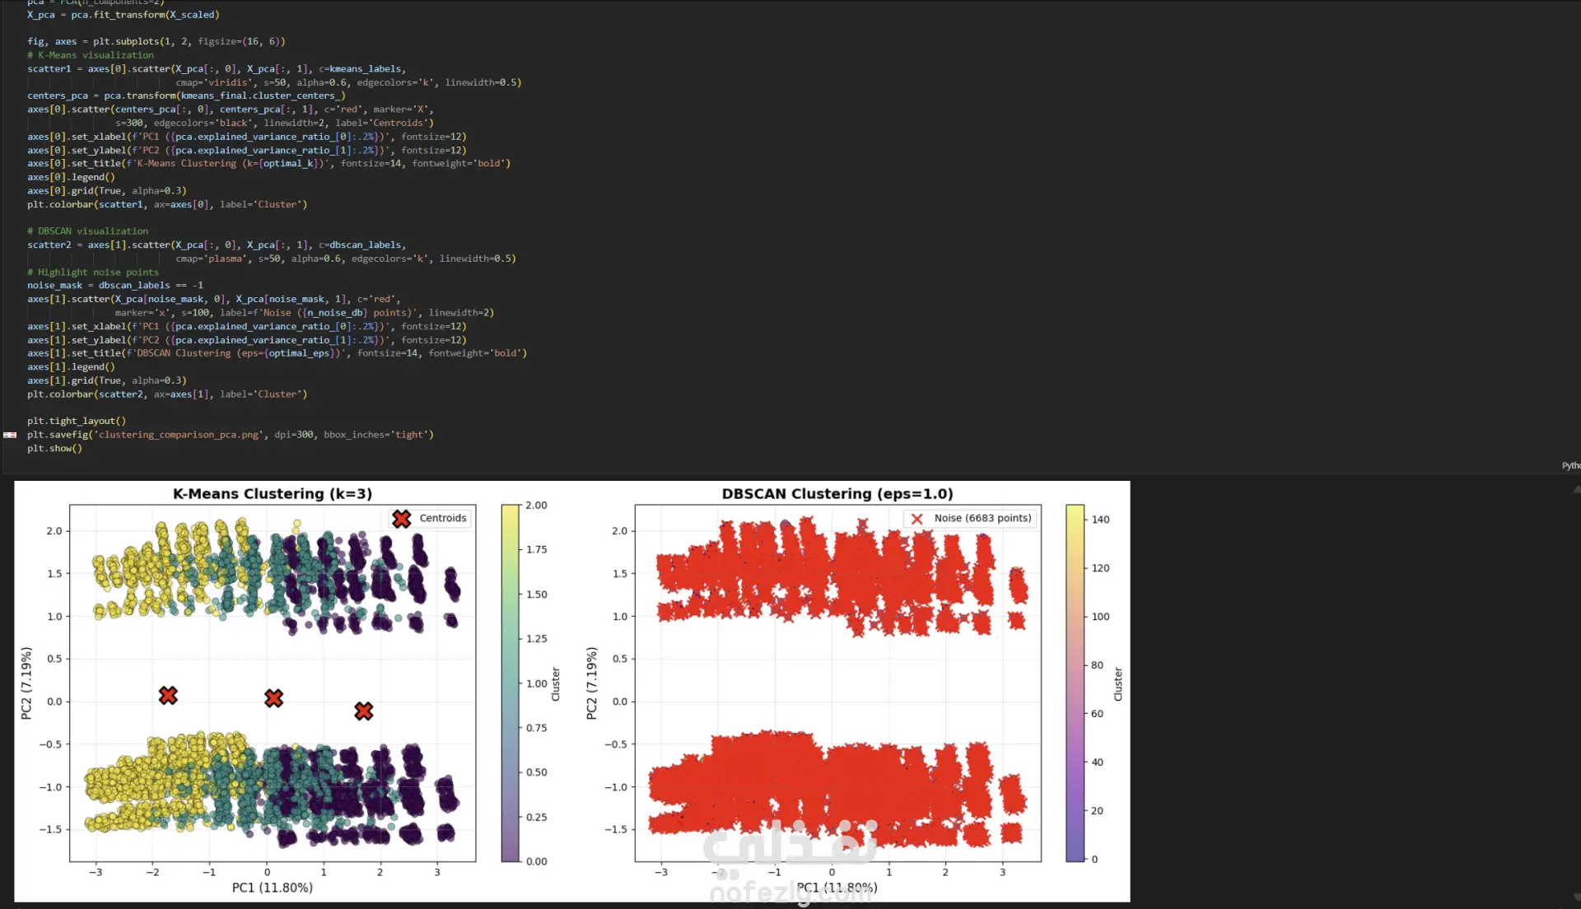Click the red X marker in the Centroids legend
The height and width of the screenshot is (909, 1581).
click(402, 519)
